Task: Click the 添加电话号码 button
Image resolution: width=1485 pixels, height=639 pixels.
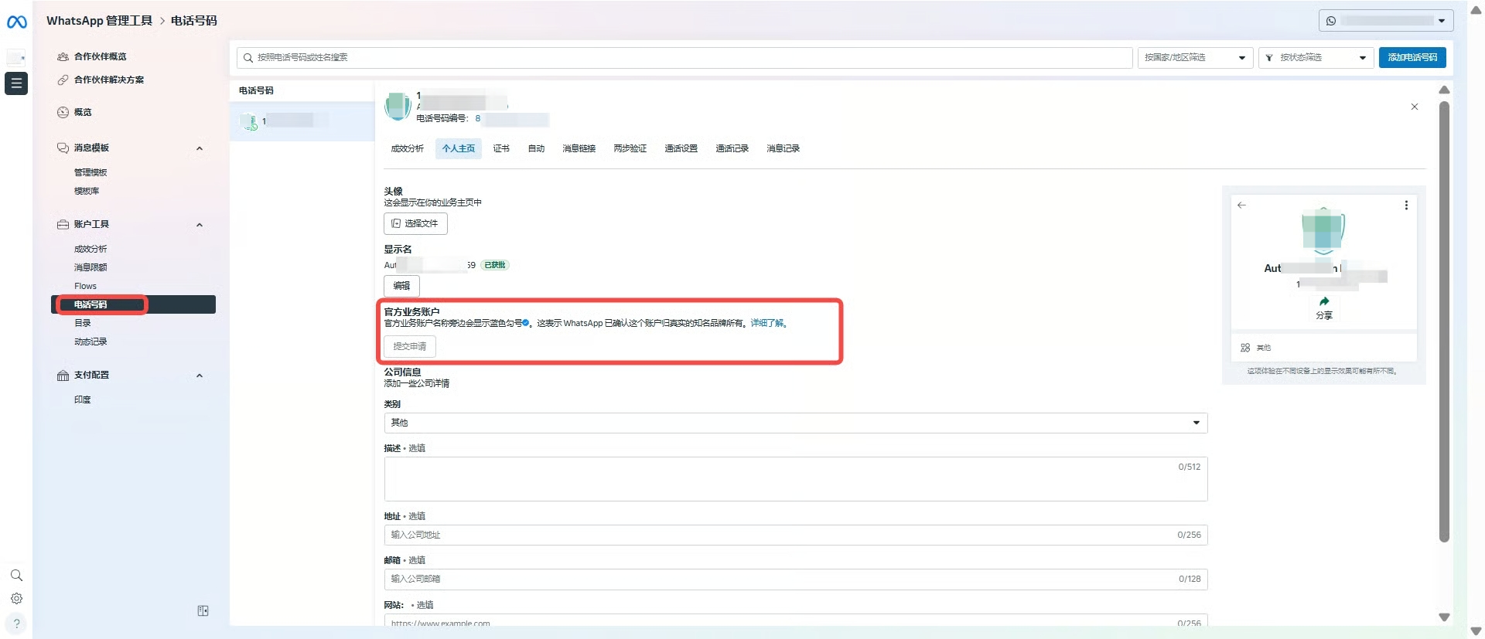Action: click(1412, 58)
